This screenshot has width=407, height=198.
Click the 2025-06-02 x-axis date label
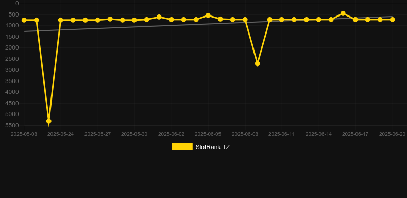coord(172,134)
